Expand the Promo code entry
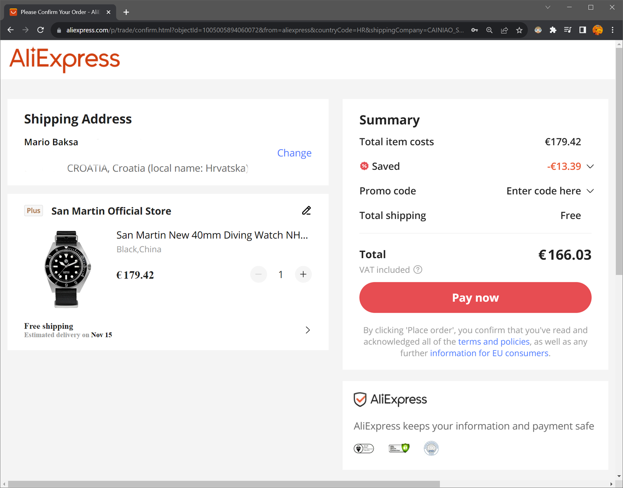623x488 pixels. (x=590, y=191)
